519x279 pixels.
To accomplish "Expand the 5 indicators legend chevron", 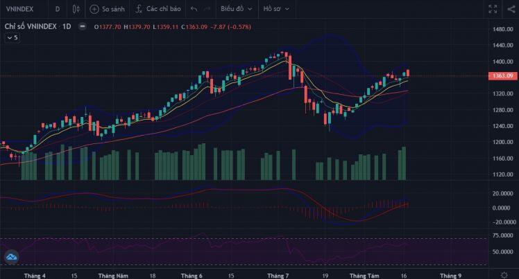I will tap(12, 37).
